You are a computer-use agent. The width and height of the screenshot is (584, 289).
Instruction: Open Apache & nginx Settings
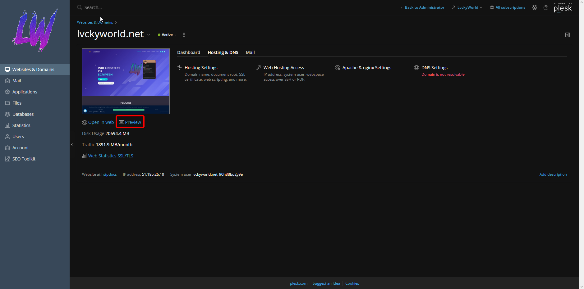point(366,68)
